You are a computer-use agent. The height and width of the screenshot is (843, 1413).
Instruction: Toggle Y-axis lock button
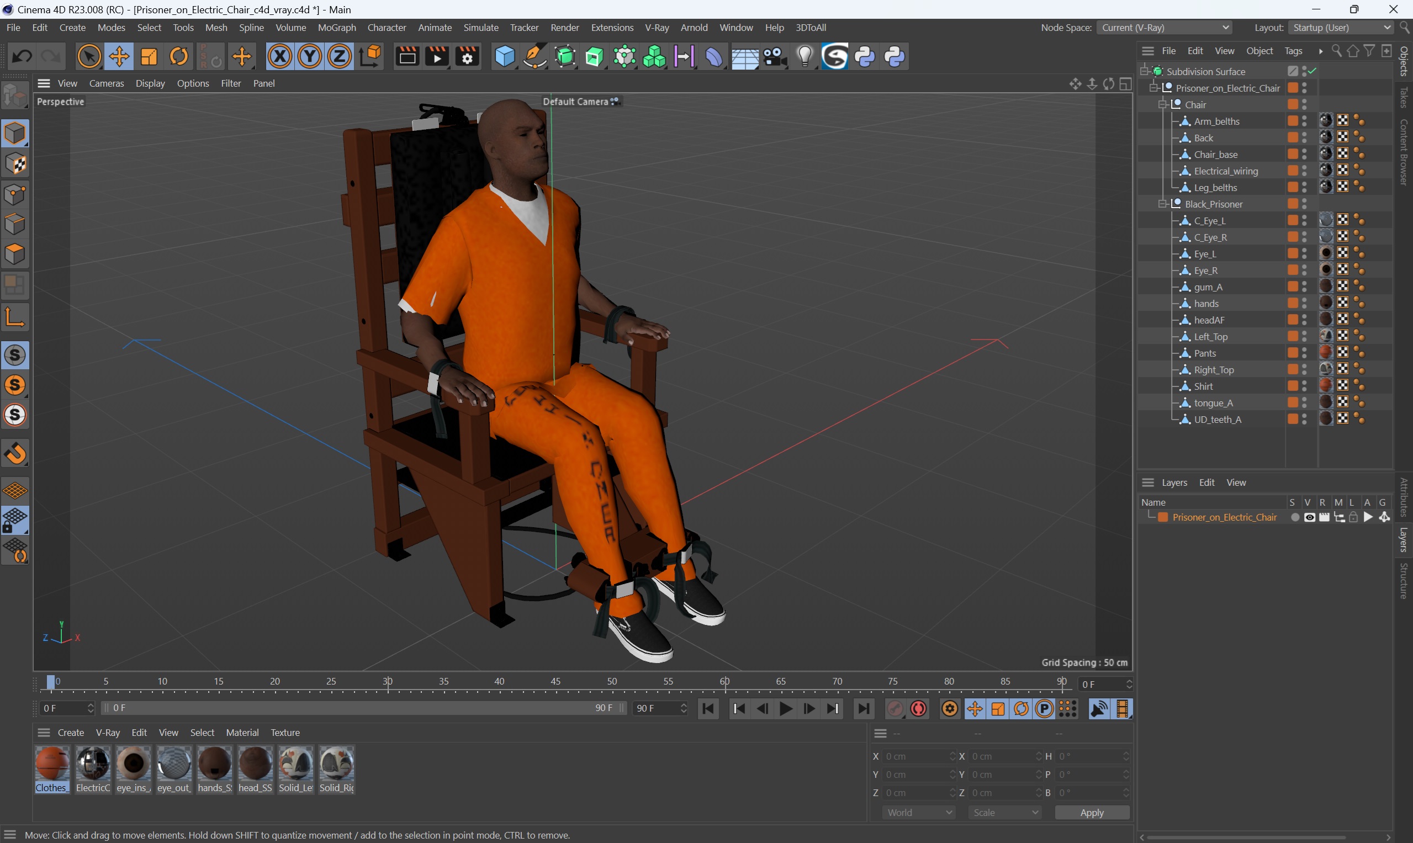pos(310,56)
